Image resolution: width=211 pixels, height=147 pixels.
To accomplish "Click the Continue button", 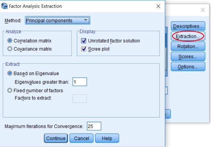I will (56, 138).
